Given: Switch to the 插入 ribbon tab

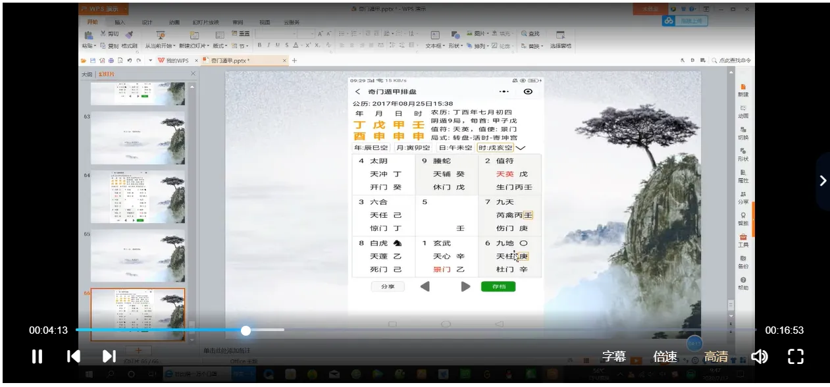Looking at the screenshot, I should 120,22.
